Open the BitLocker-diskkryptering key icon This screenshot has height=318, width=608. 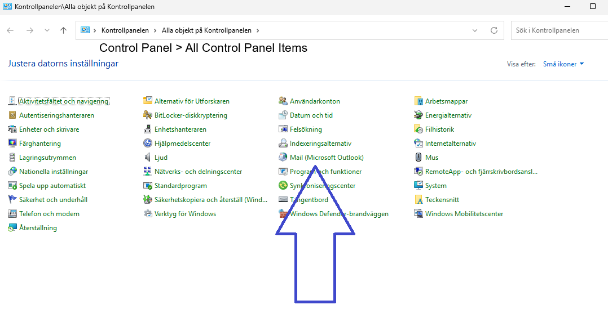point(148,115)
